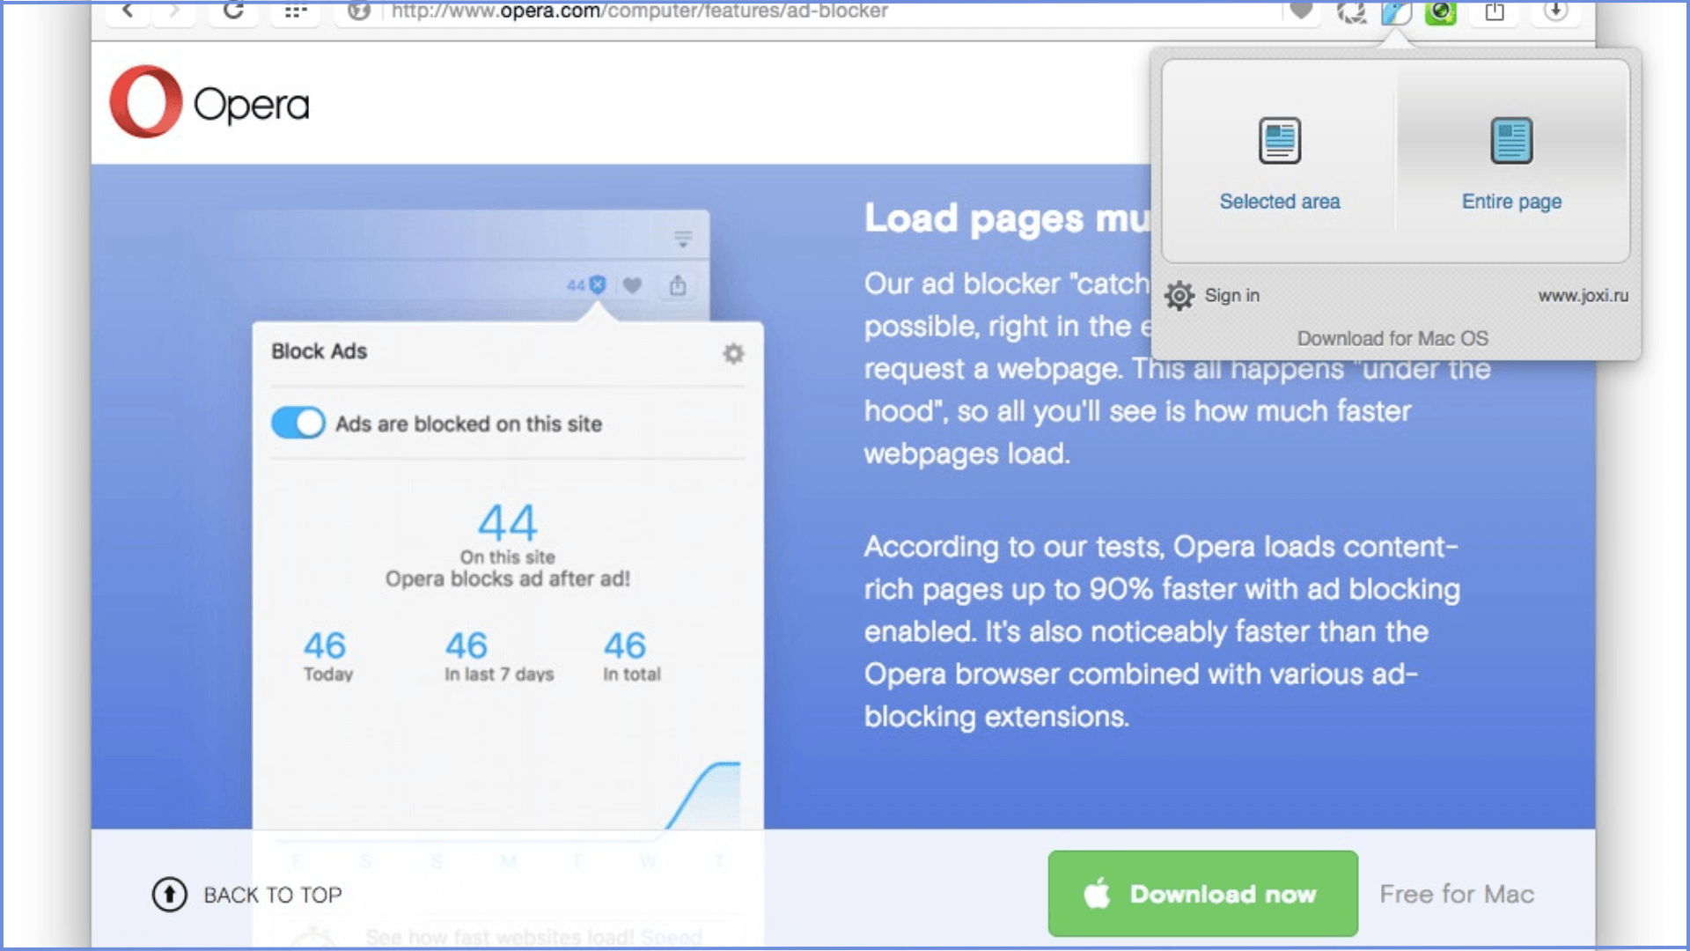The width and height of the screenshot is (1690, 951).
Task: Open Joxi settings gear icon
Action: tap(1179, 296)
